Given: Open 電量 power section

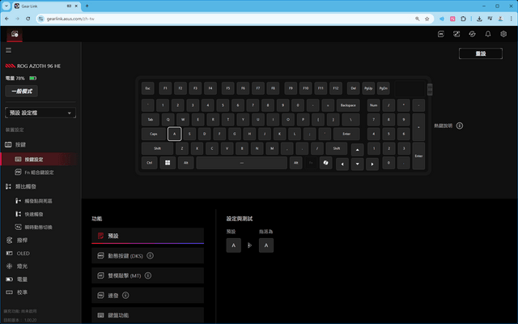Looking at the screenshot, I should [22, 279].
